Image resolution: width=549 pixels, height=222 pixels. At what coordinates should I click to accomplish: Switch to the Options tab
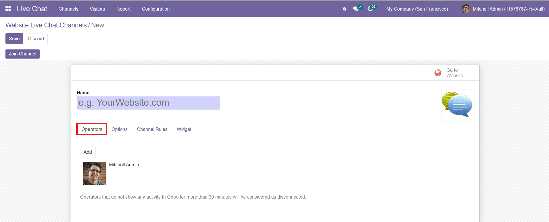point(120,129)
